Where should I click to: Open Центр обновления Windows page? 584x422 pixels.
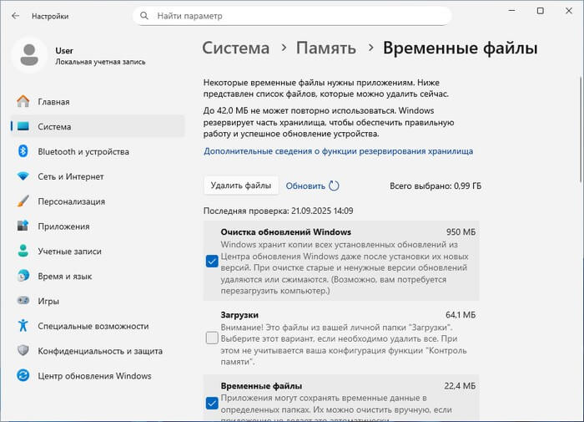click(98, 376)
